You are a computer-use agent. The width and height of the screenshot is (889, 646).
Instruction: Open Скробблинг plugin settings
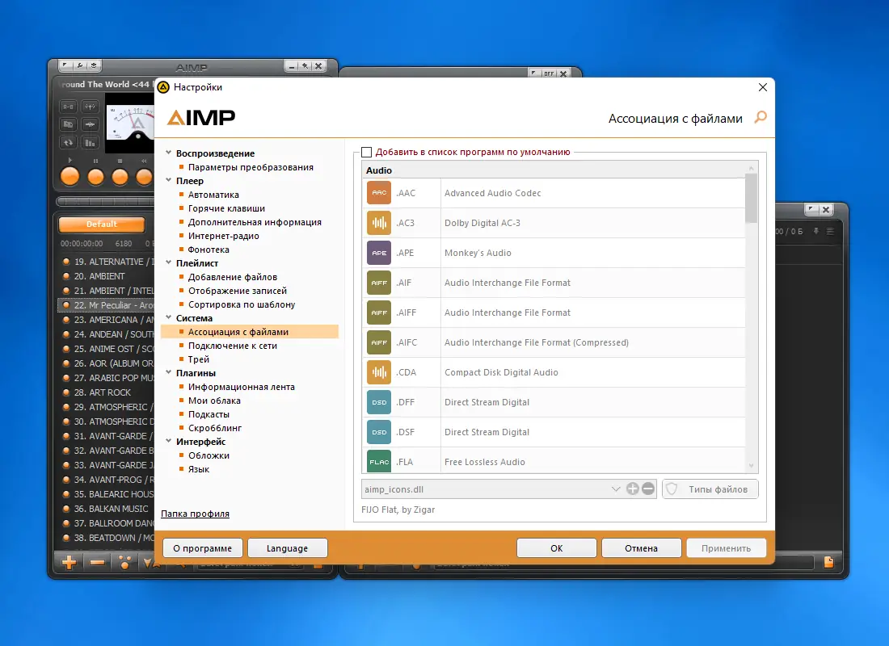coord(215,428)
